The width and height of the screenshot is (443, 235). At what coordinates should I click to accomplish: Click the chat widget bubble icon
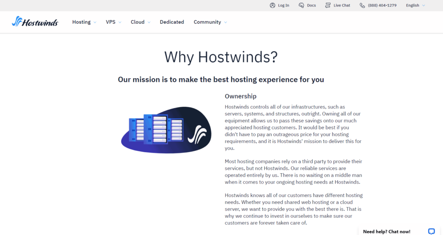(431, 232)
